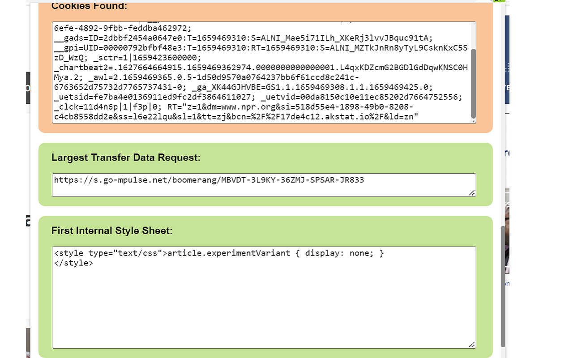Click the "First Internal Style Sheet:" heading
Viewport: 573px width, 358px height.
click(112, 230)
